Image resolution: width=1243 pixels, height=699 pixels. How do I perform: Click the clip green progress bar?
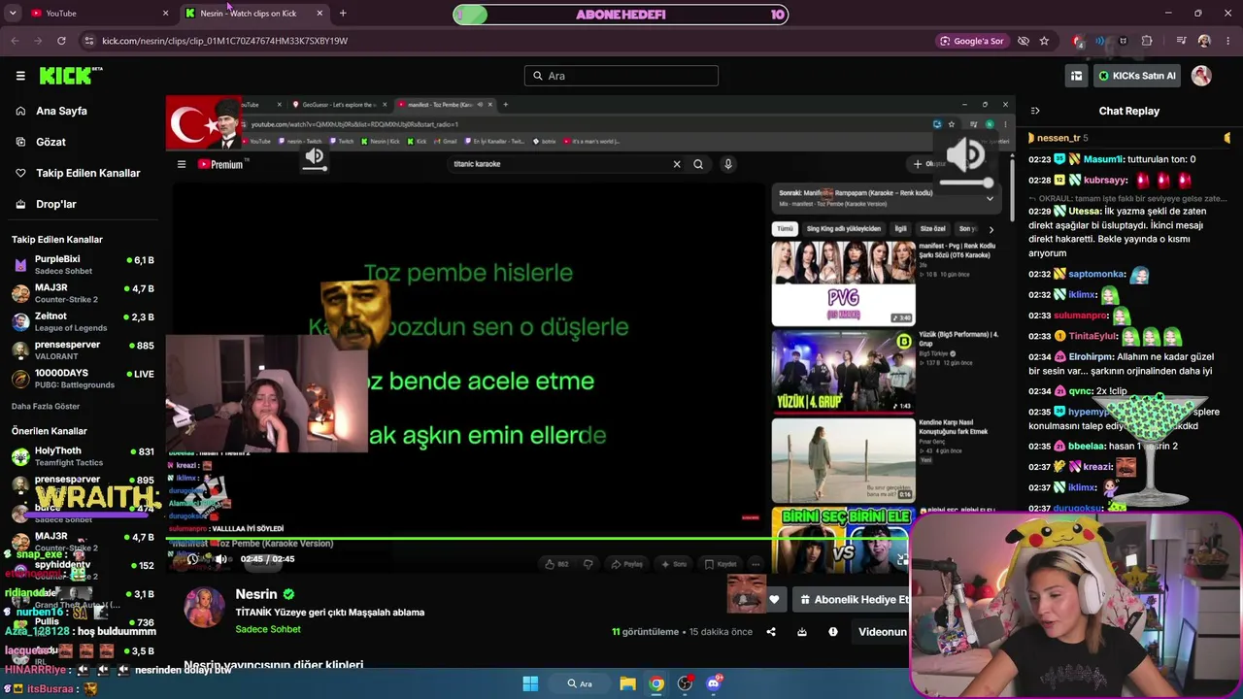(x=539, y=538)
